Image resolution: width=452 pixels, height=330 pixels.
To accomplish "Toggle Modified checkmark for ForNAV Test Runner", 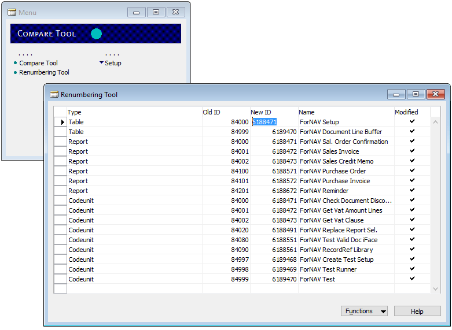I will click(x=412, y=269).
